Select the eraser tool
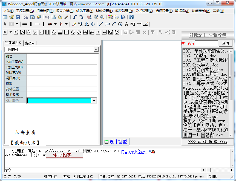The height and width of the screenshot is (181, 236). click(74, 24)
